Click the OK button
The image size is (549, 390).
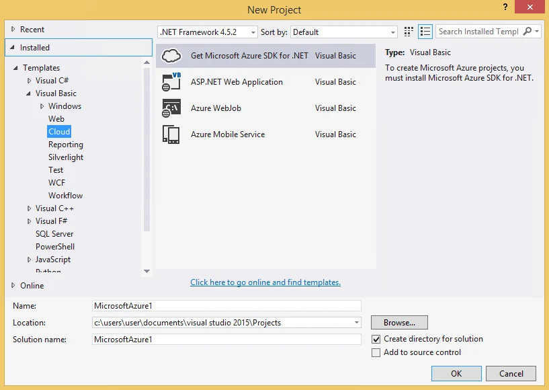456,374
